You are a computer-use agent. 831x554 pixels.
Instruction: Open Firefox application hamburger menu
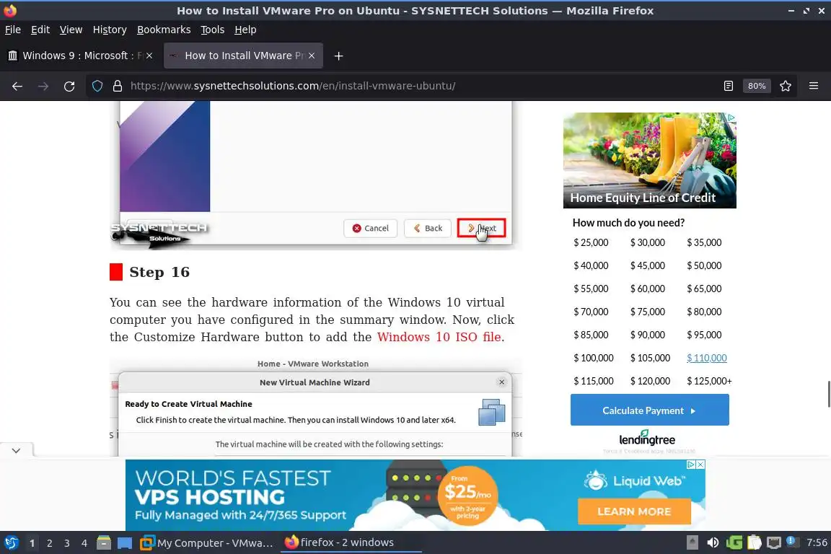tap(814, 86)
